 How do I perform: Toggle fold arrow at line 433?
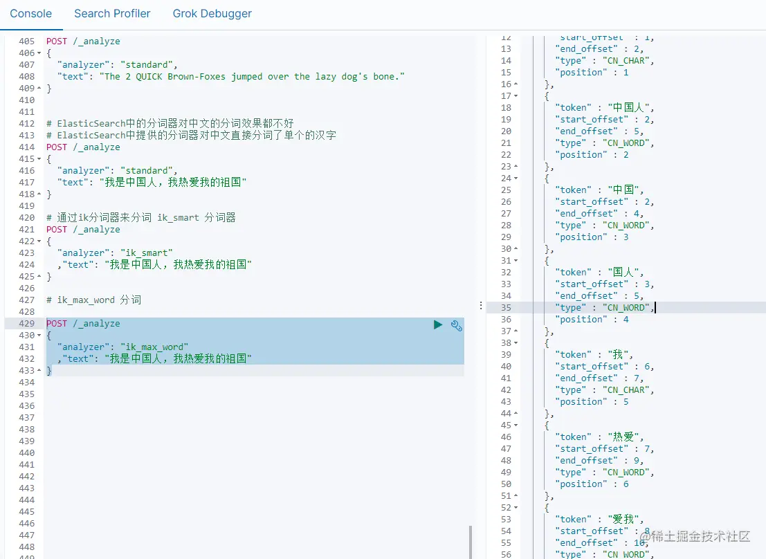[x=39, y=370]
